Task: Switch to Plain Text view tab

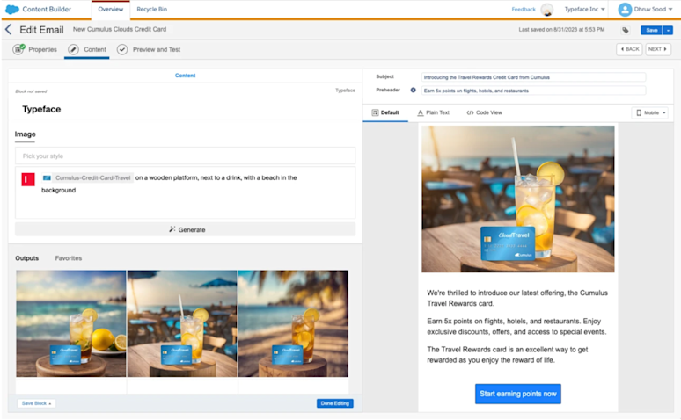Action: 433,112
